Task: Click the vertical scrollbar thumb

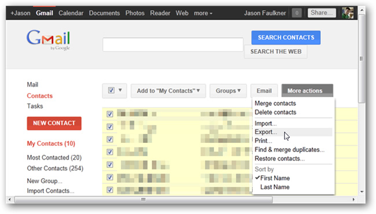Action: (362, 58)
